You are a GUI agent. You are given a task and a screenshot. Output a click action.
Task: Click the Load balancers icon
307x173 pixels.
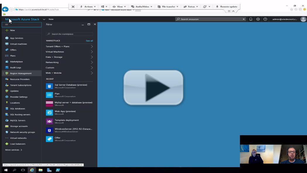pos(7,144)
